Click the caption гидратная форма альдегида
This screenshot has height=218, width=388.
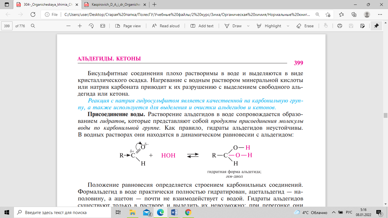coord(234,171)
